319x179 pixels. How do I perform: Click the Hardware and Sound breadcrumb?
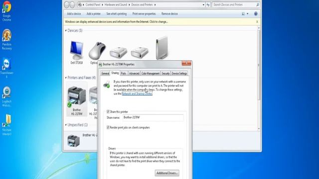116,4
